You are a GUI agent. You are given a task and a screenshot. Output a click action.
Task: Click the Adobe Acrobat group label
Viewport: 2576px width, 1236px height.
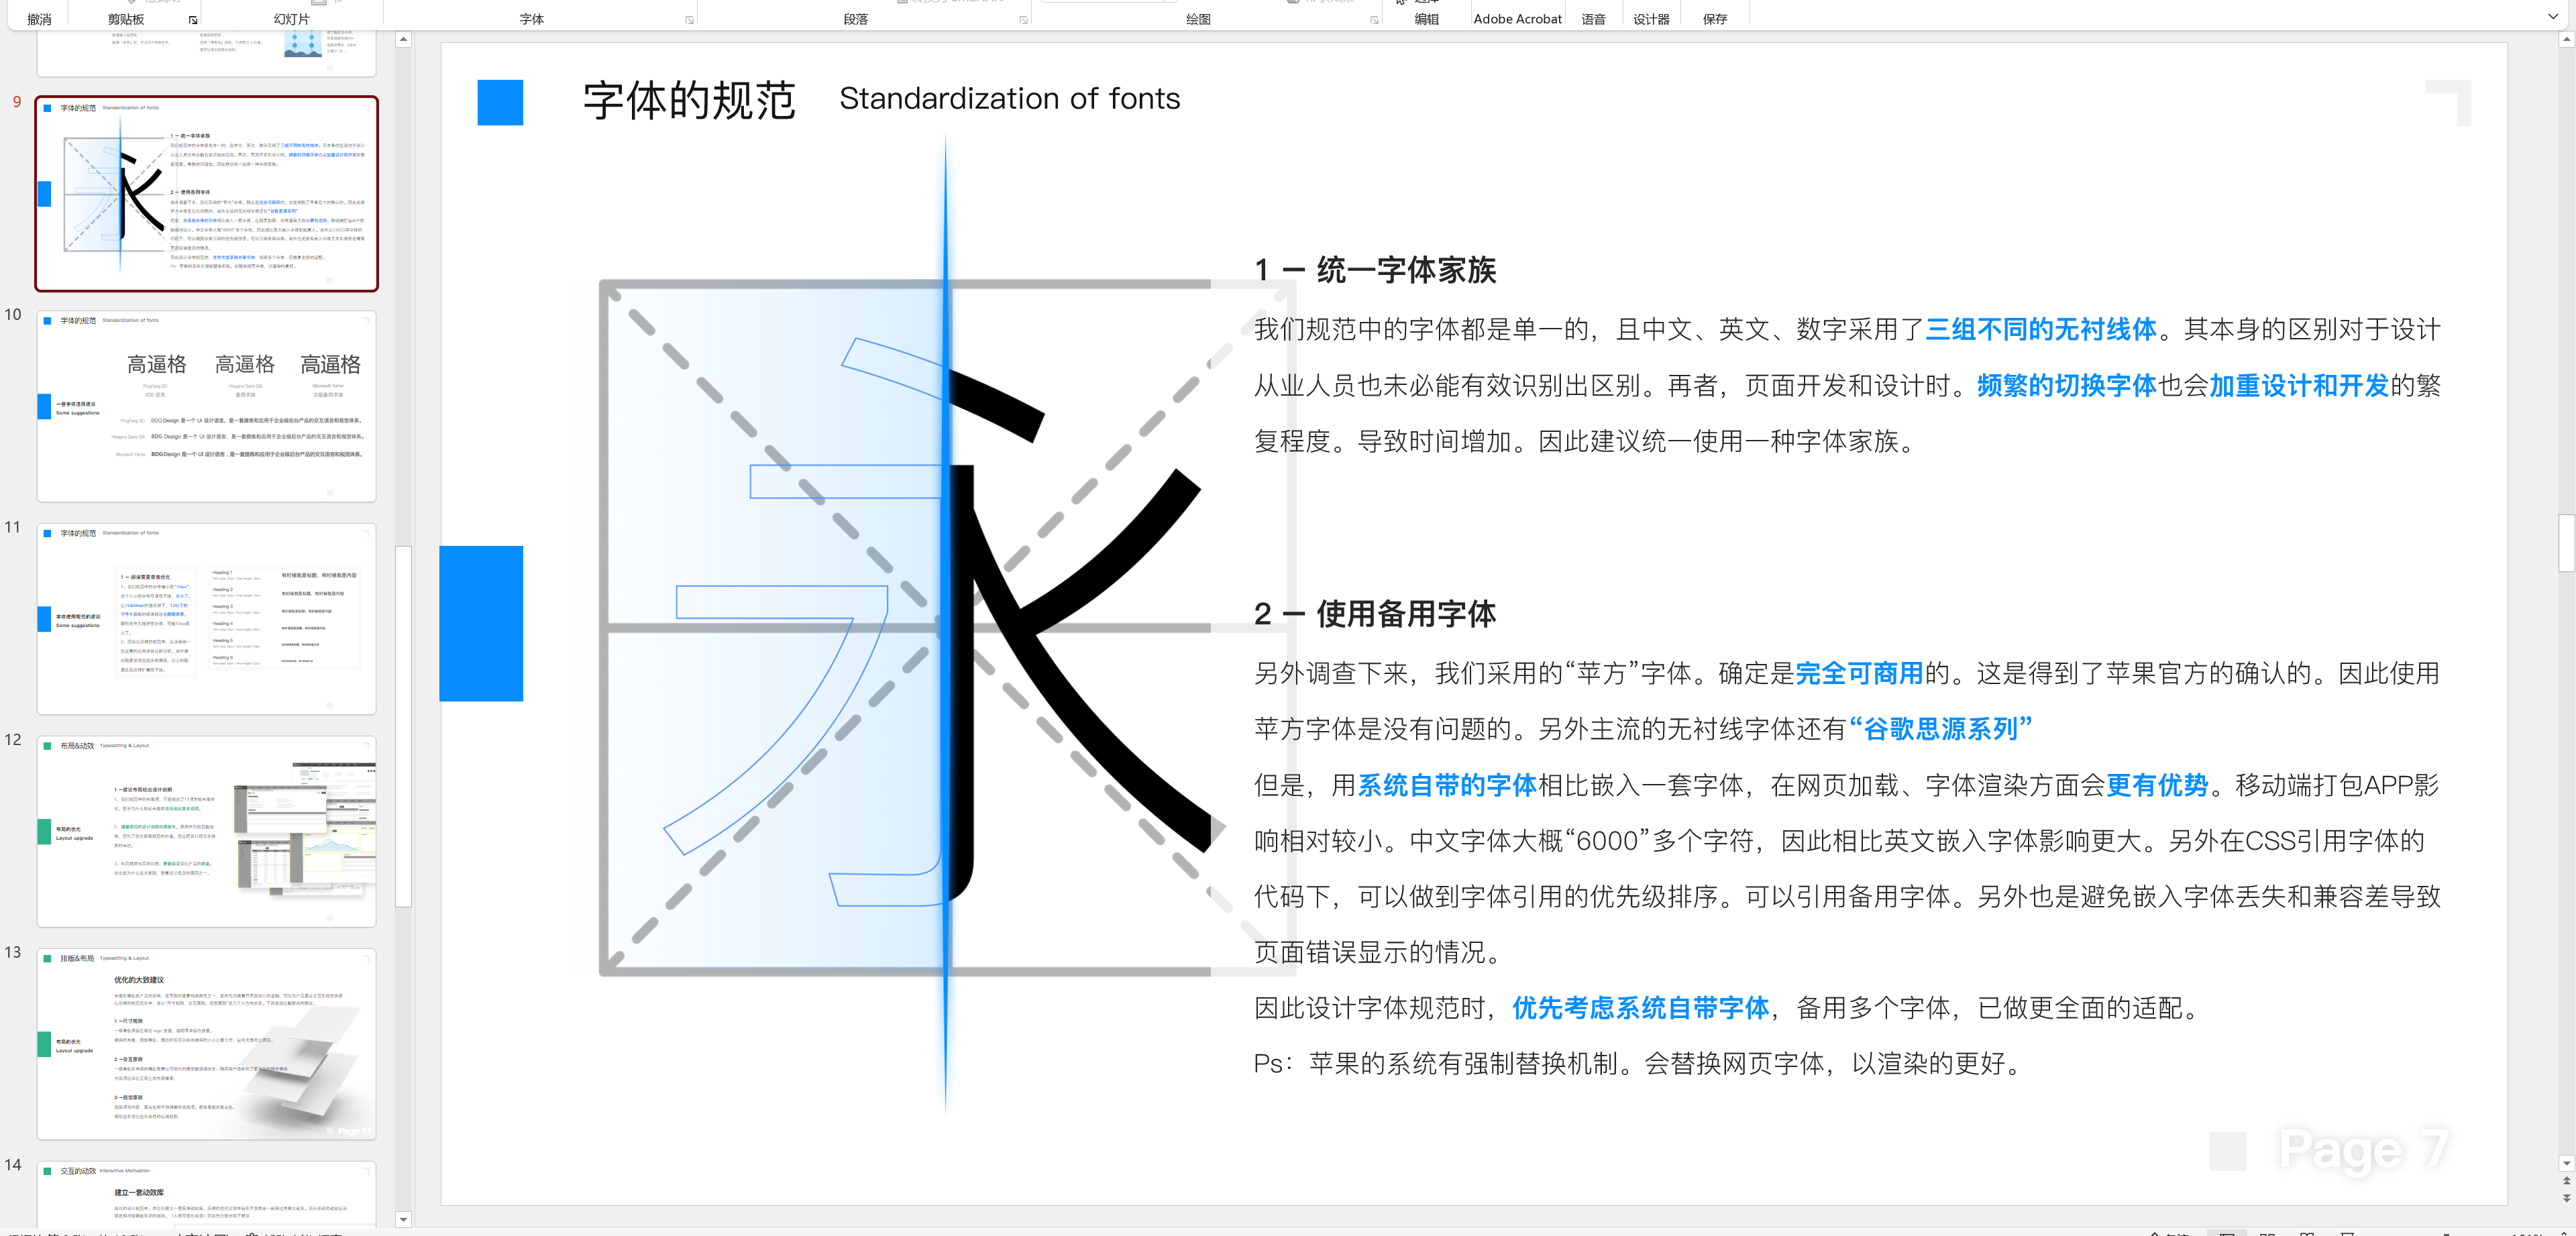1517,19
